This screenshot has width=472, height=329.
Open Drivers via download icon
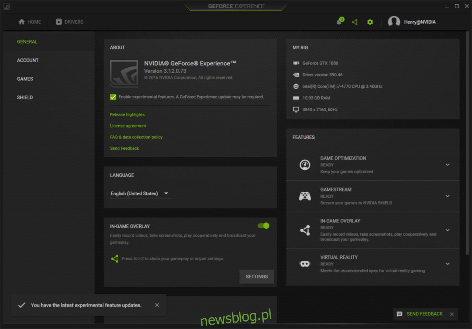[59, 22]
